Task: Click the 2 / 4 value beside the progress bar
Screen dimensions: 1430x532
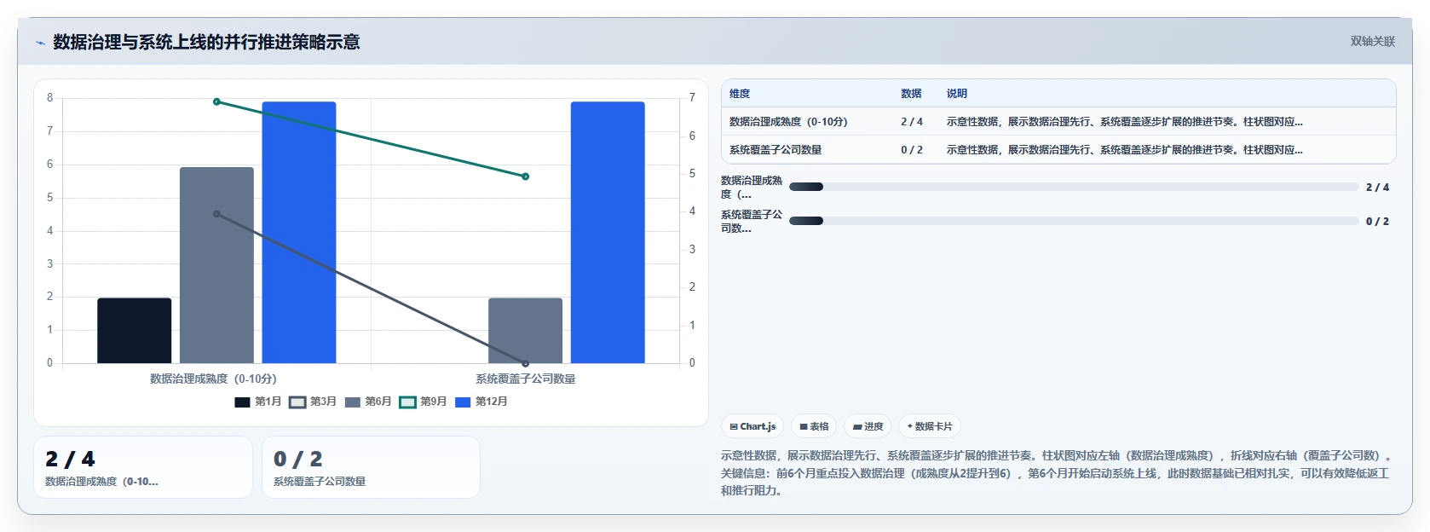Action: (x=1377, y=187)
